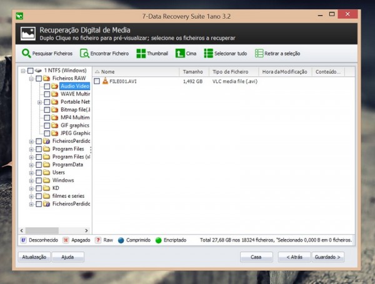Click the media picture icon in header
Image resolution: width=375 pixels, height=284 pixels.
tap(28, 34)
